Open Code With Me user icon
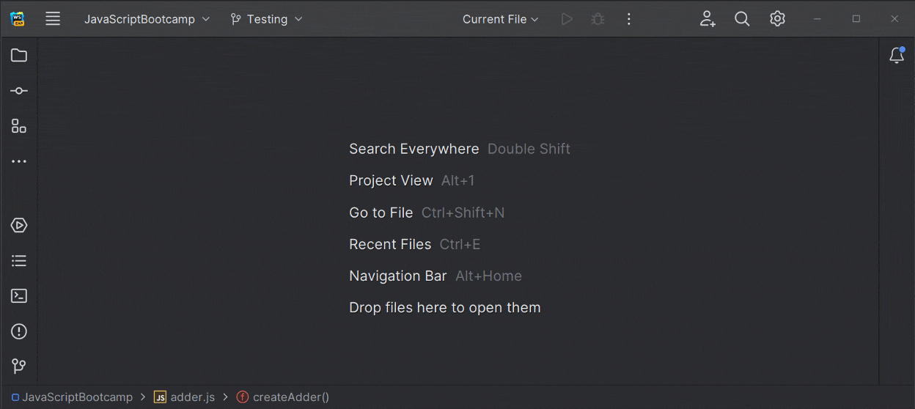The image size is (915, 409). pos(707,19)
